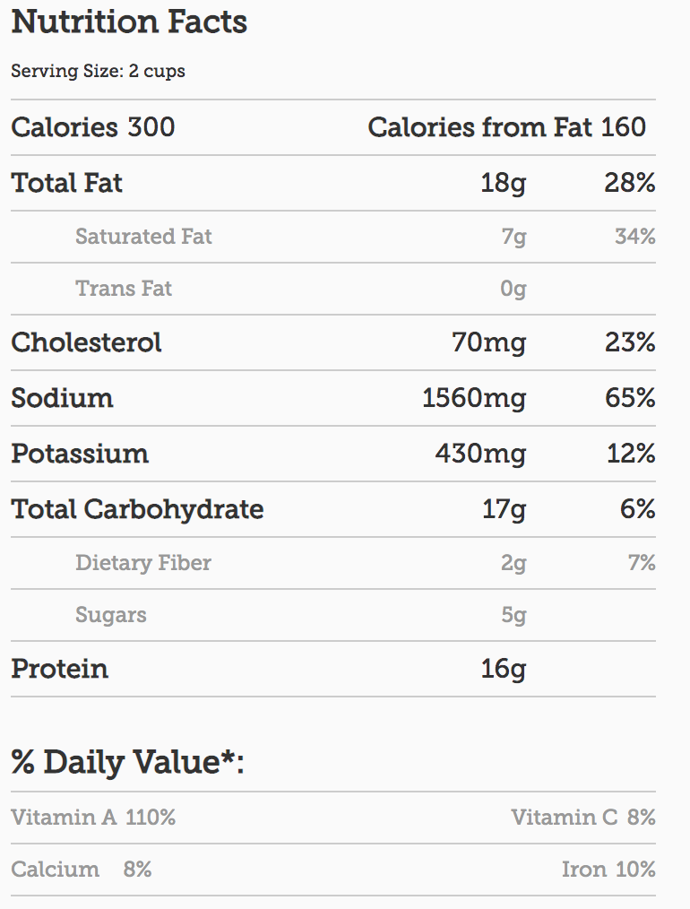
Task: Click the Saturated Fat label
Action: coord(143,237)
